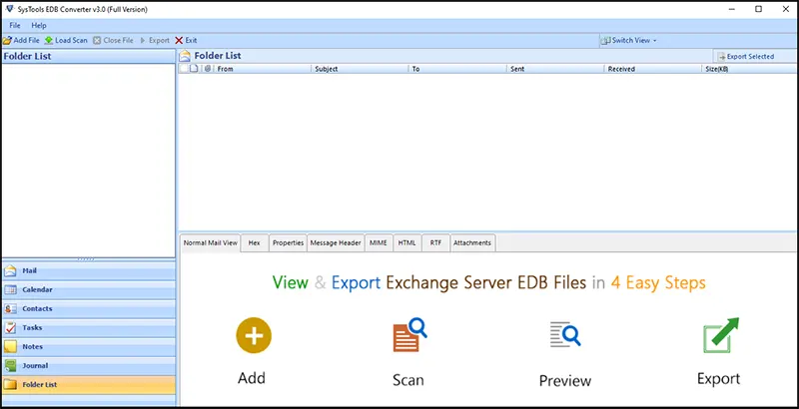Select the Tasks pane in sidebar
This screenshot has height=409, width=799.
pyautogui.click(x=89, y=327)
